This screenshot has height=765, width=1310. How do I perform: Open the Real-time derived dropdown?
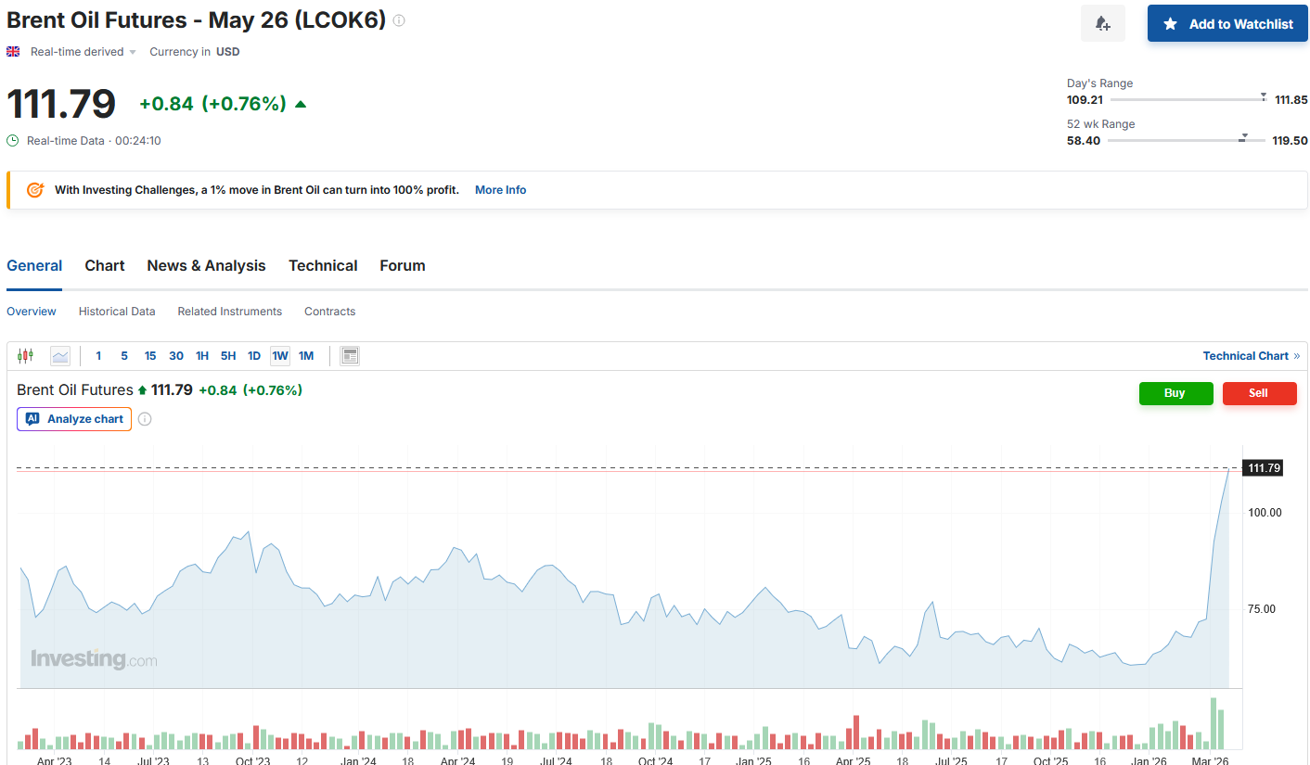(83, 52)
